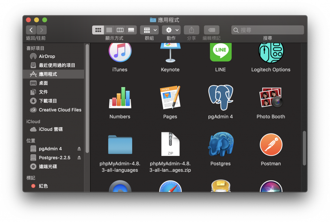Click the AirDrop sidebar icon

33,56
